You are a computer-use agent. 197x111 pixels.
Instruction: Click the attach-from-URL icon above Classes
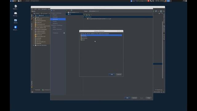pos(87,15)
